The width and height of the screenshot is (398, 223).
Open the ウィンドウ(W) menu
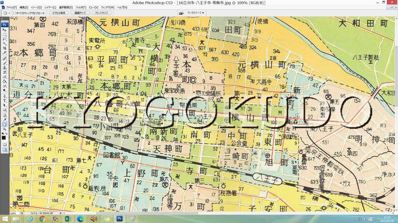(x=107, y=7)
